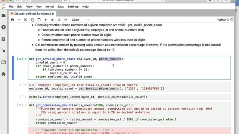Open the Tabs menu

click(x=60, y=7)
